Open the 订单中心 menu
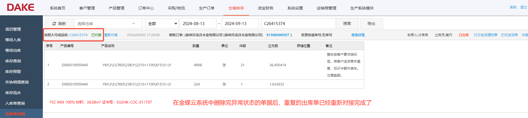Screen dimensions: 528x118 point(146,8)
